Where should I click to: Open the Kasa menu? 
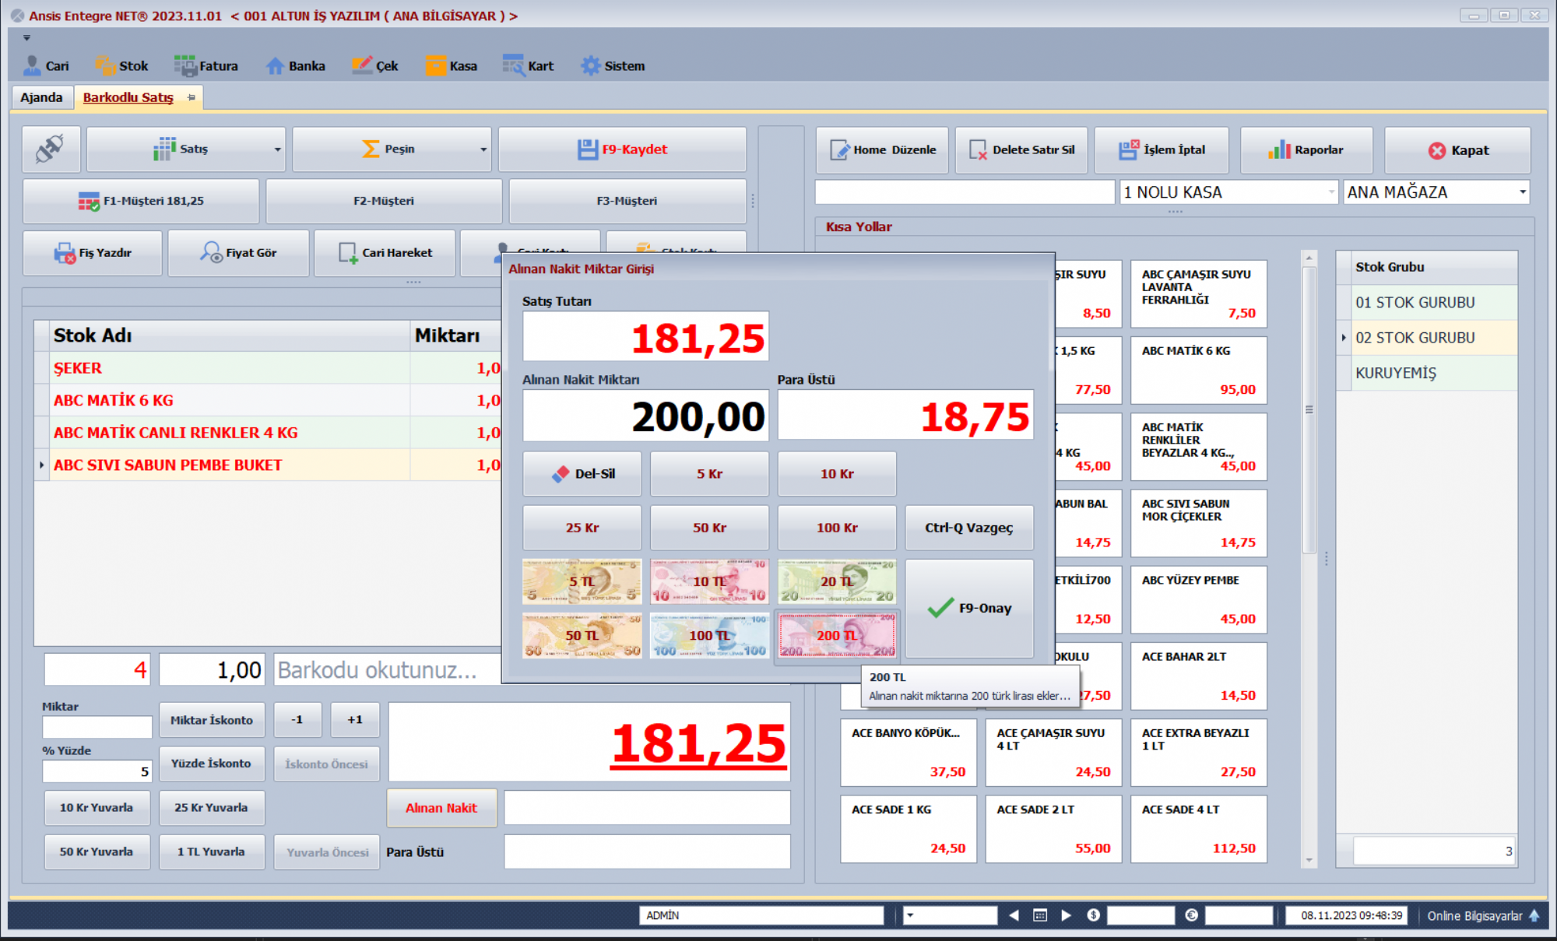451,66
